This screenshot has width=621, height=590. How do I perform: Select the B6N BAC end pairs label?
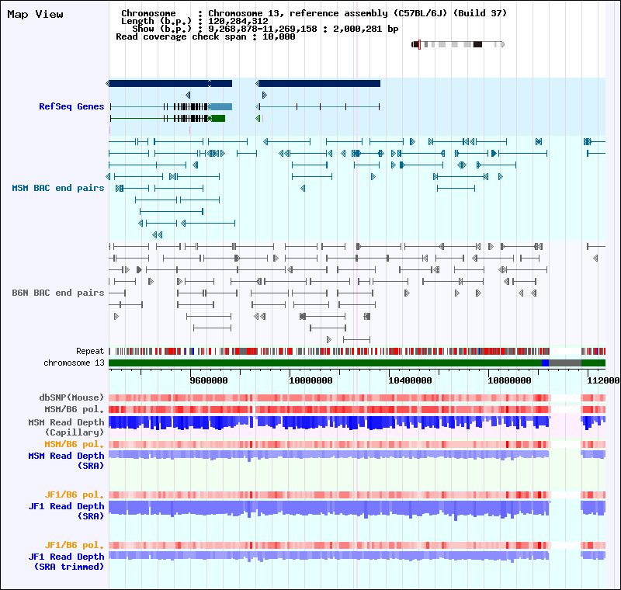pyautogui.click(x=57, y=293)
